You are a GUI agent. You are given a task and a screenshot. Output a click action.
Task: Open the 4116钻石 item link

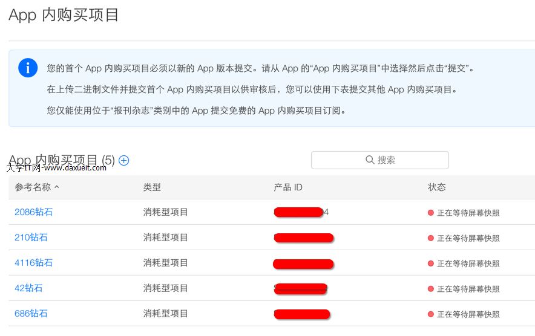[x=33, y=263]
